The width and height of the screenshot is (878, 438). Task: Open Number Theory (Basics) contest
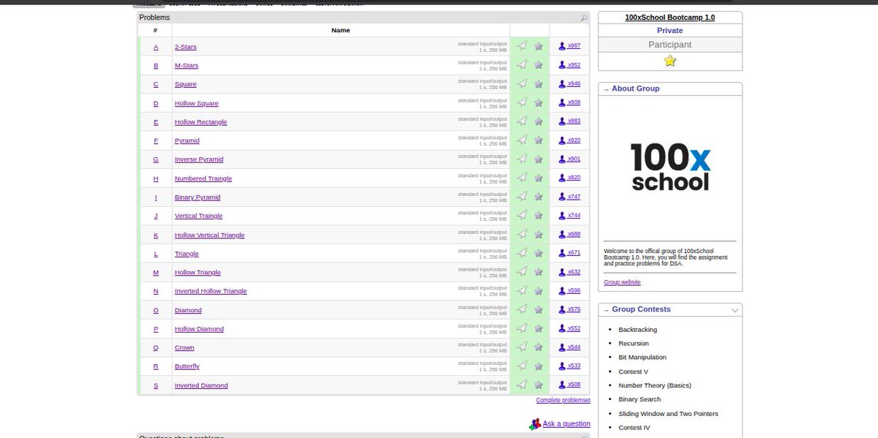[x=655, y=385]
